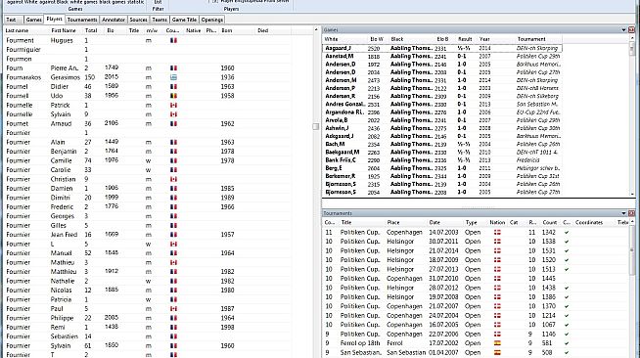The height and width of the screenshot is (358, 640).
Task: Click flag icon for Fournier Camille
Action: click(173, 160)
